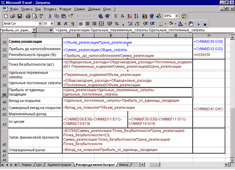
Task: Toggle center alignment
Action: pos(88,23)
